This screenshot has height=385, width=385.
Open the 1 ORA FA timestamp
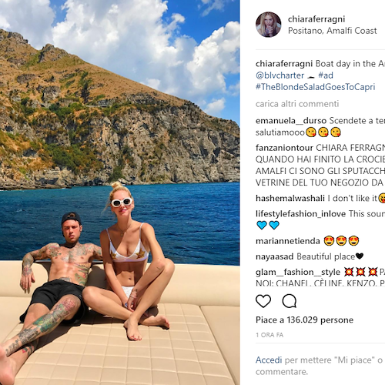tap(269, 335)
